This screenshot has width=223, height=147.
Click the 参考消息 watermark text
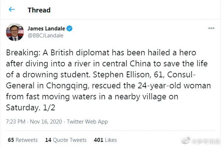[207, 140]
